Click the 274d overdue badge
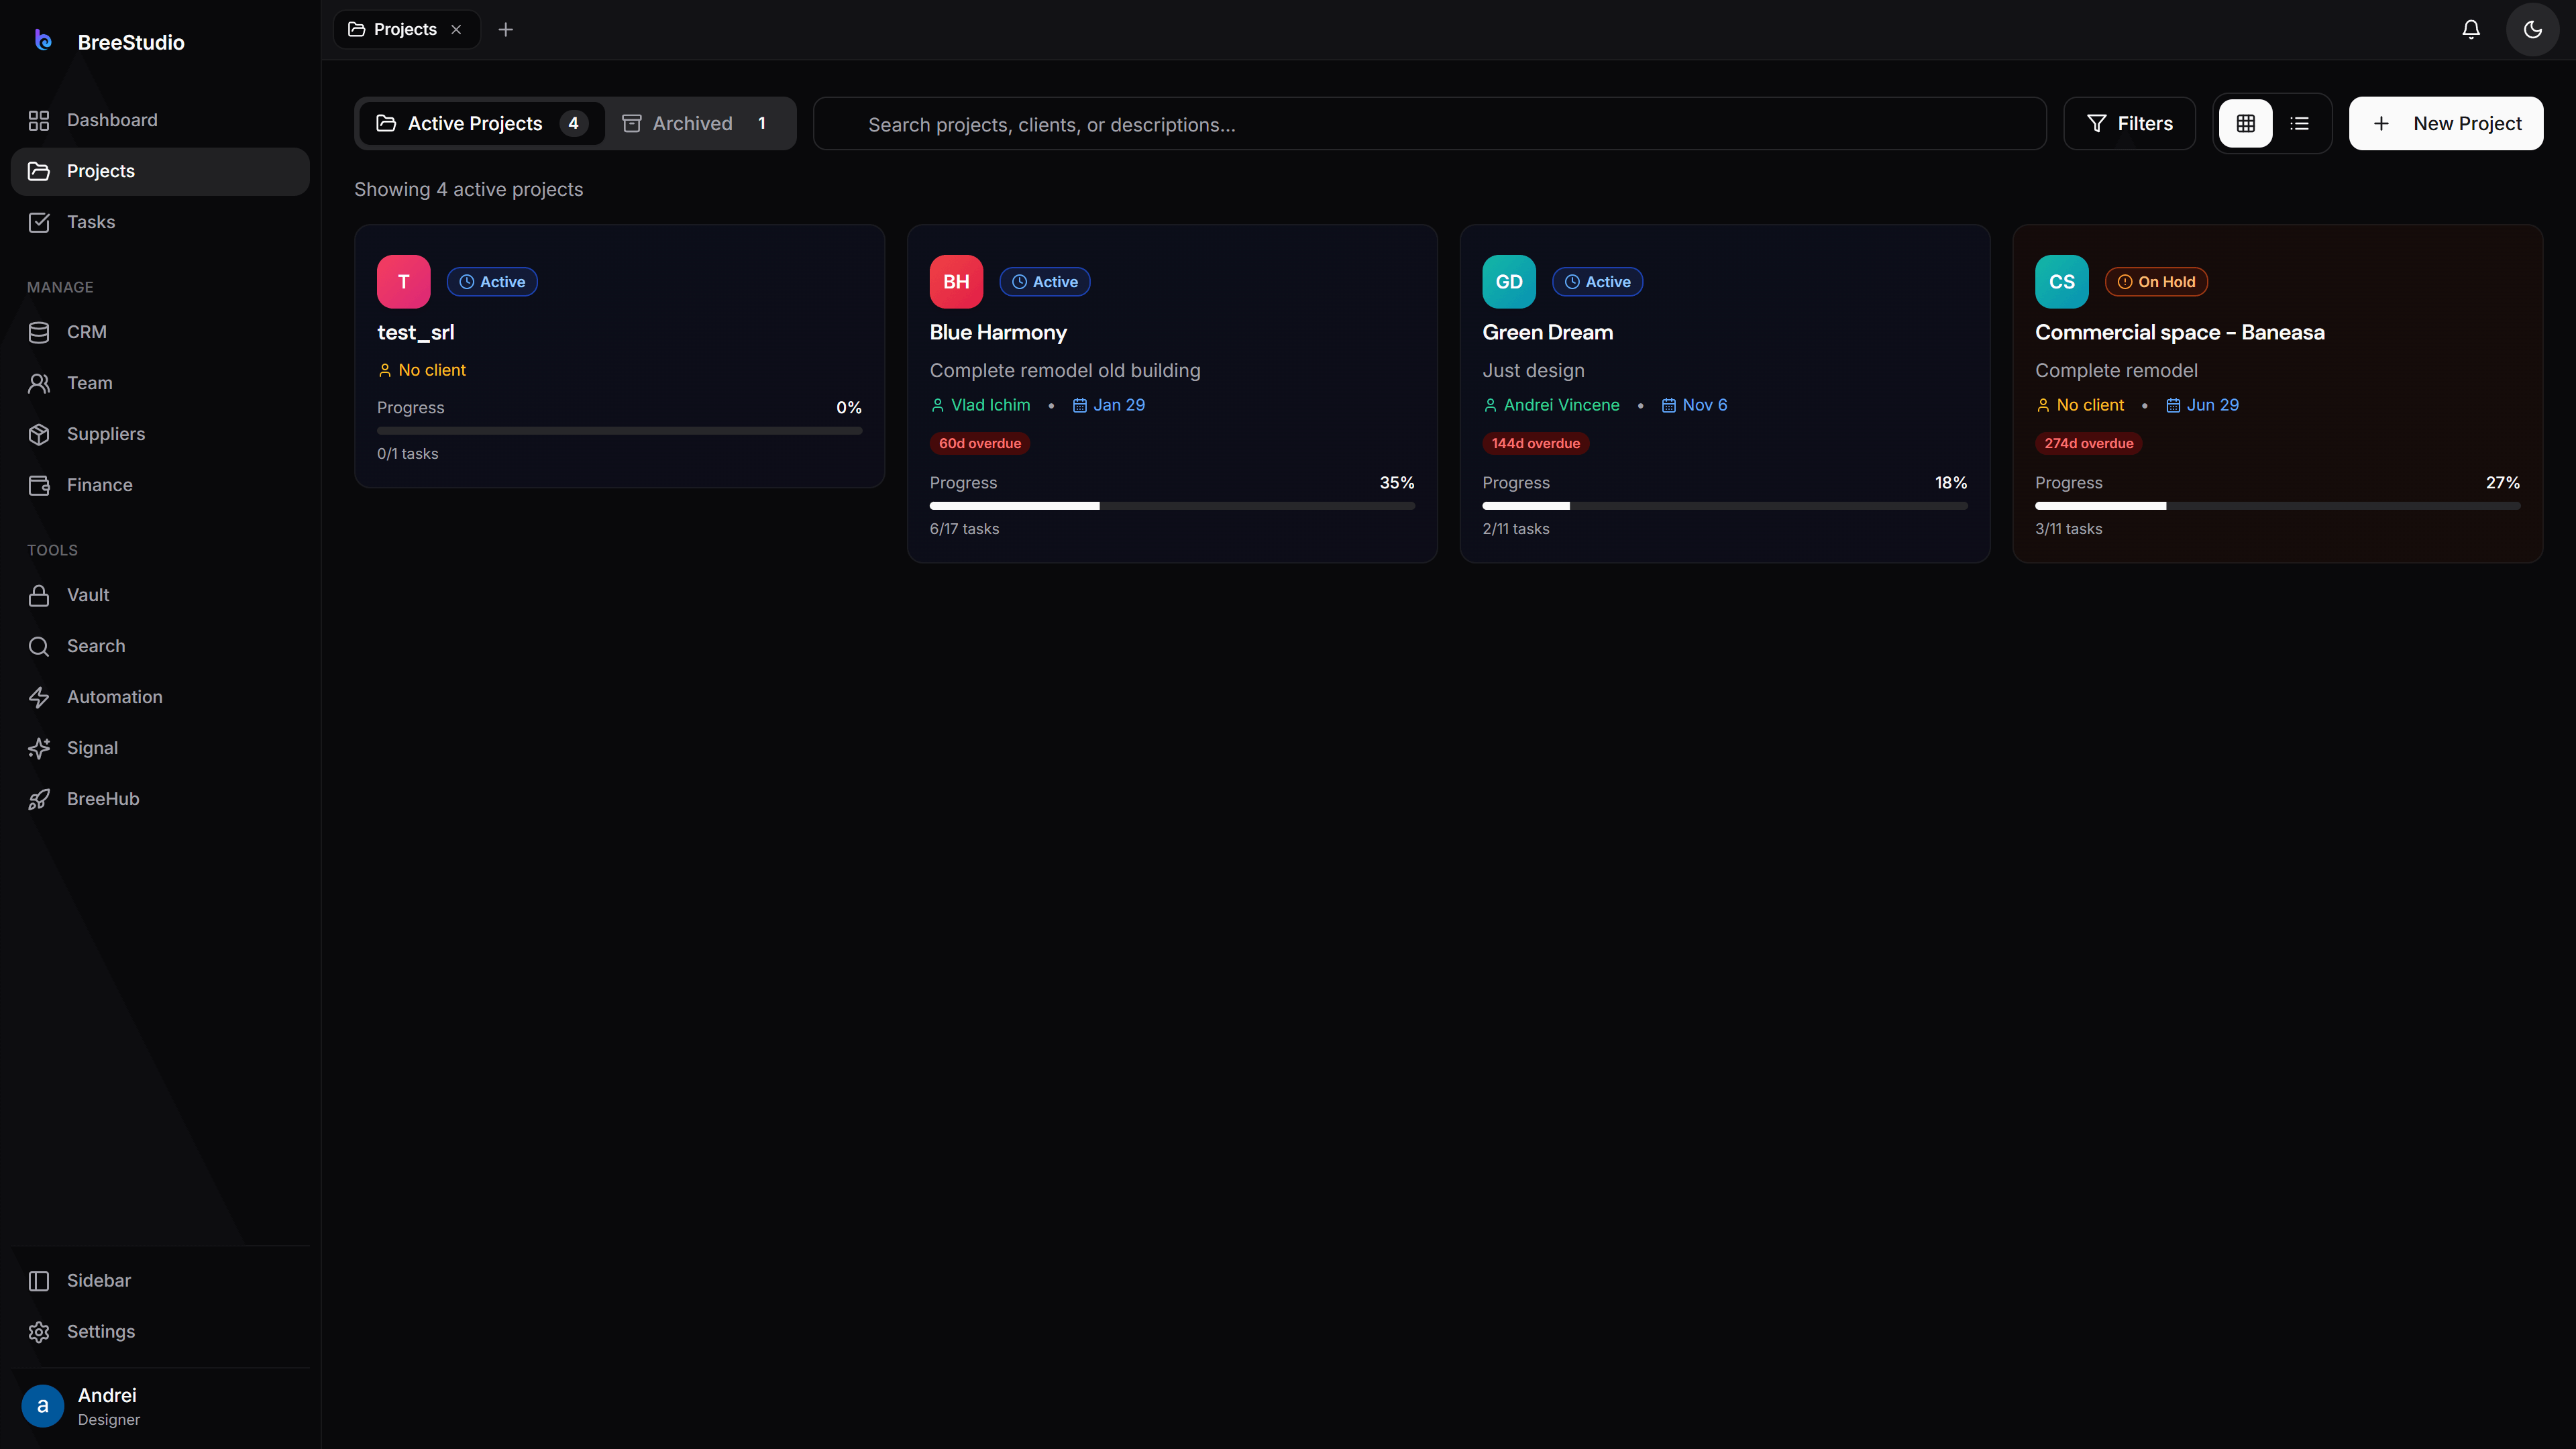The image size is (2576, 1449). click(2089, 443)
